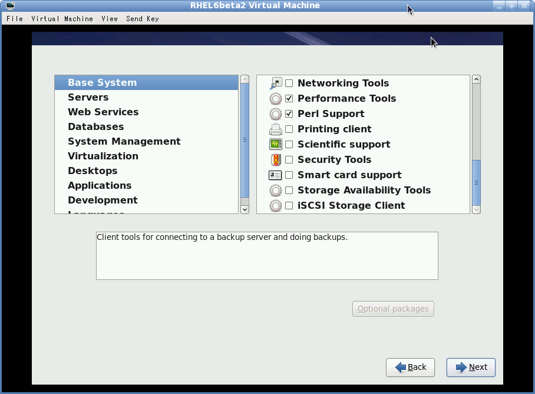Uncheck the Performance Tools checkbox

point(289,98)
